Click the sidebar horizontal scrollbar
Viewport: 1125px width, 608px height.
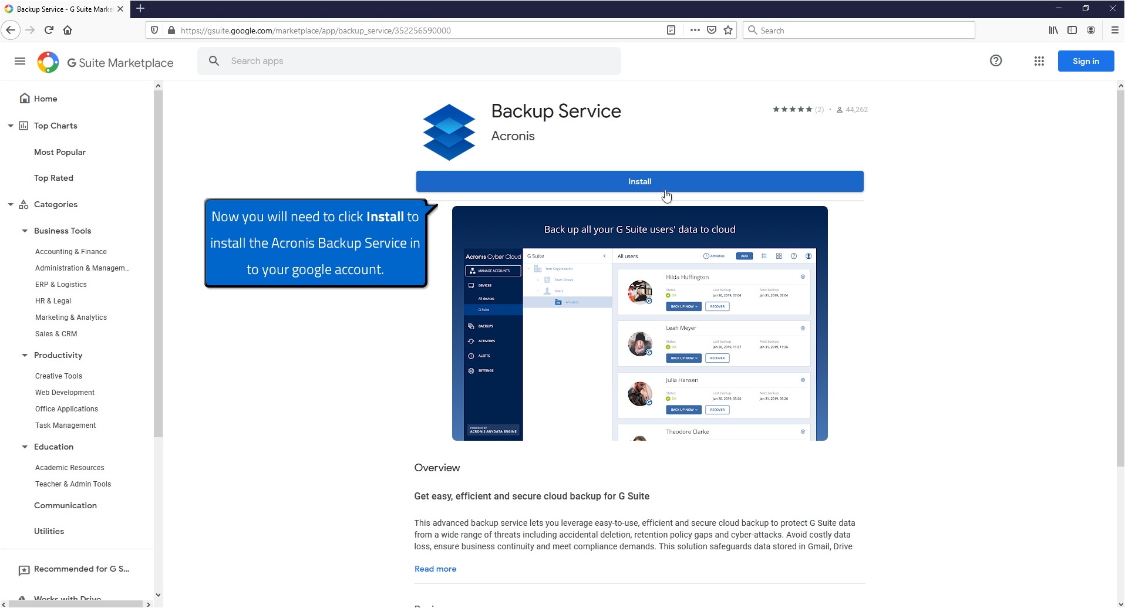[x=75, y=604]
